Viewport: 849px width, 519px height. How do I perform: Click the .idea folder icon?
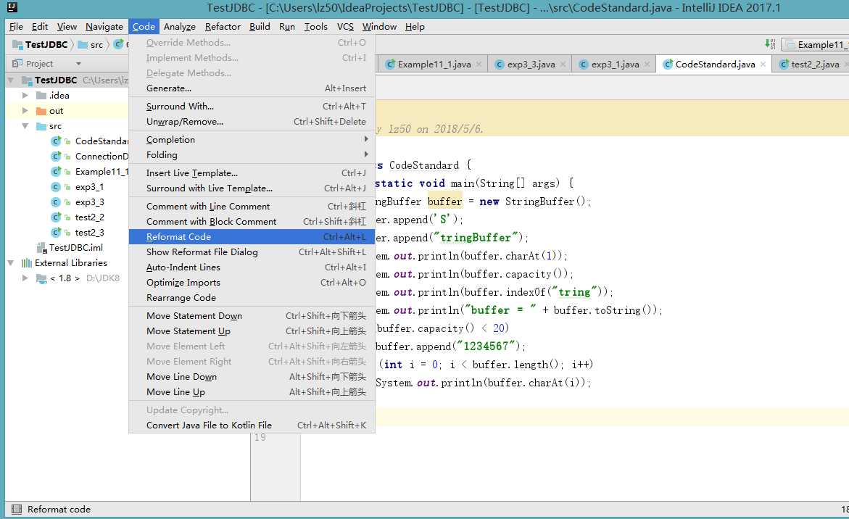[41, 95]
